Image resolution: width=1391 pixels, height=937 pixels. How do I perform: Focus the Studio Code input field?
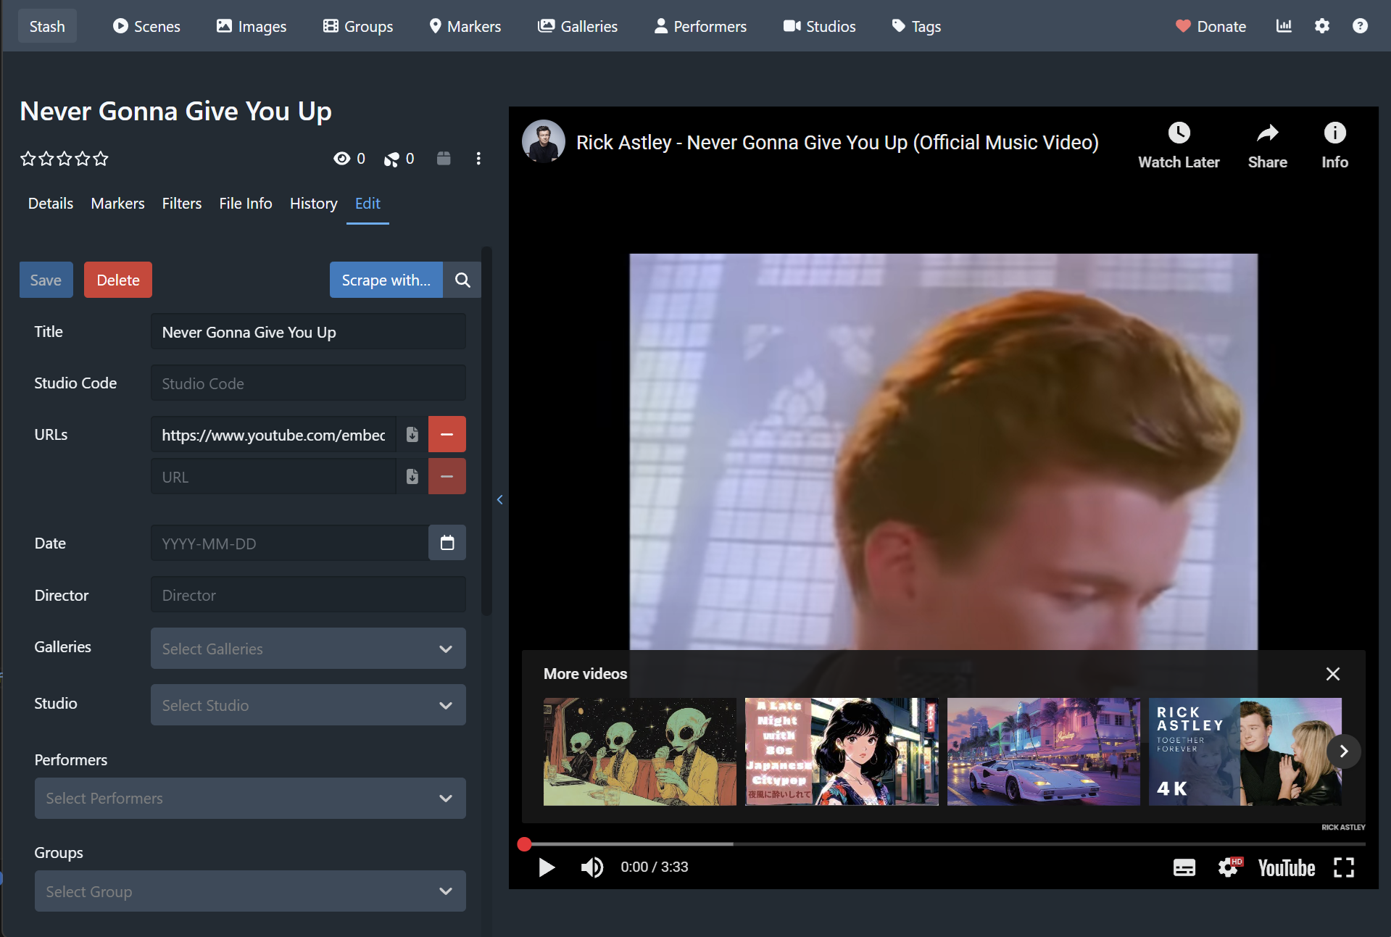pos(308,383)
